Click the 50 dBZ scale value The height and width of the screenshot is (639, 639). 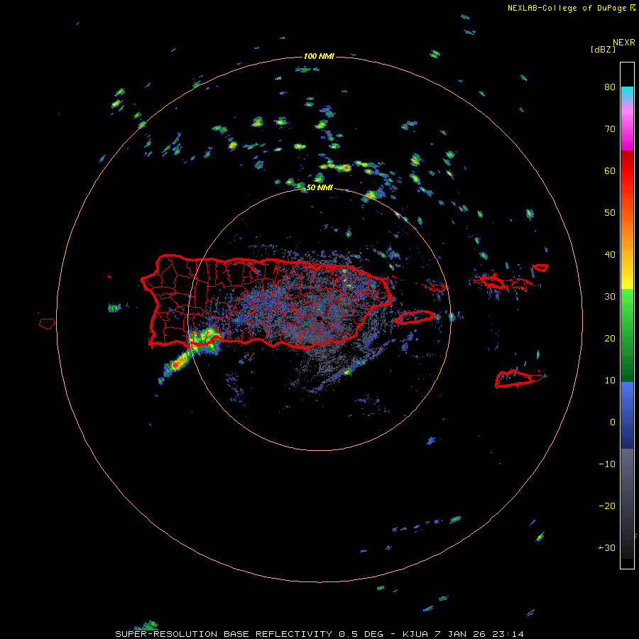[610, 213]
